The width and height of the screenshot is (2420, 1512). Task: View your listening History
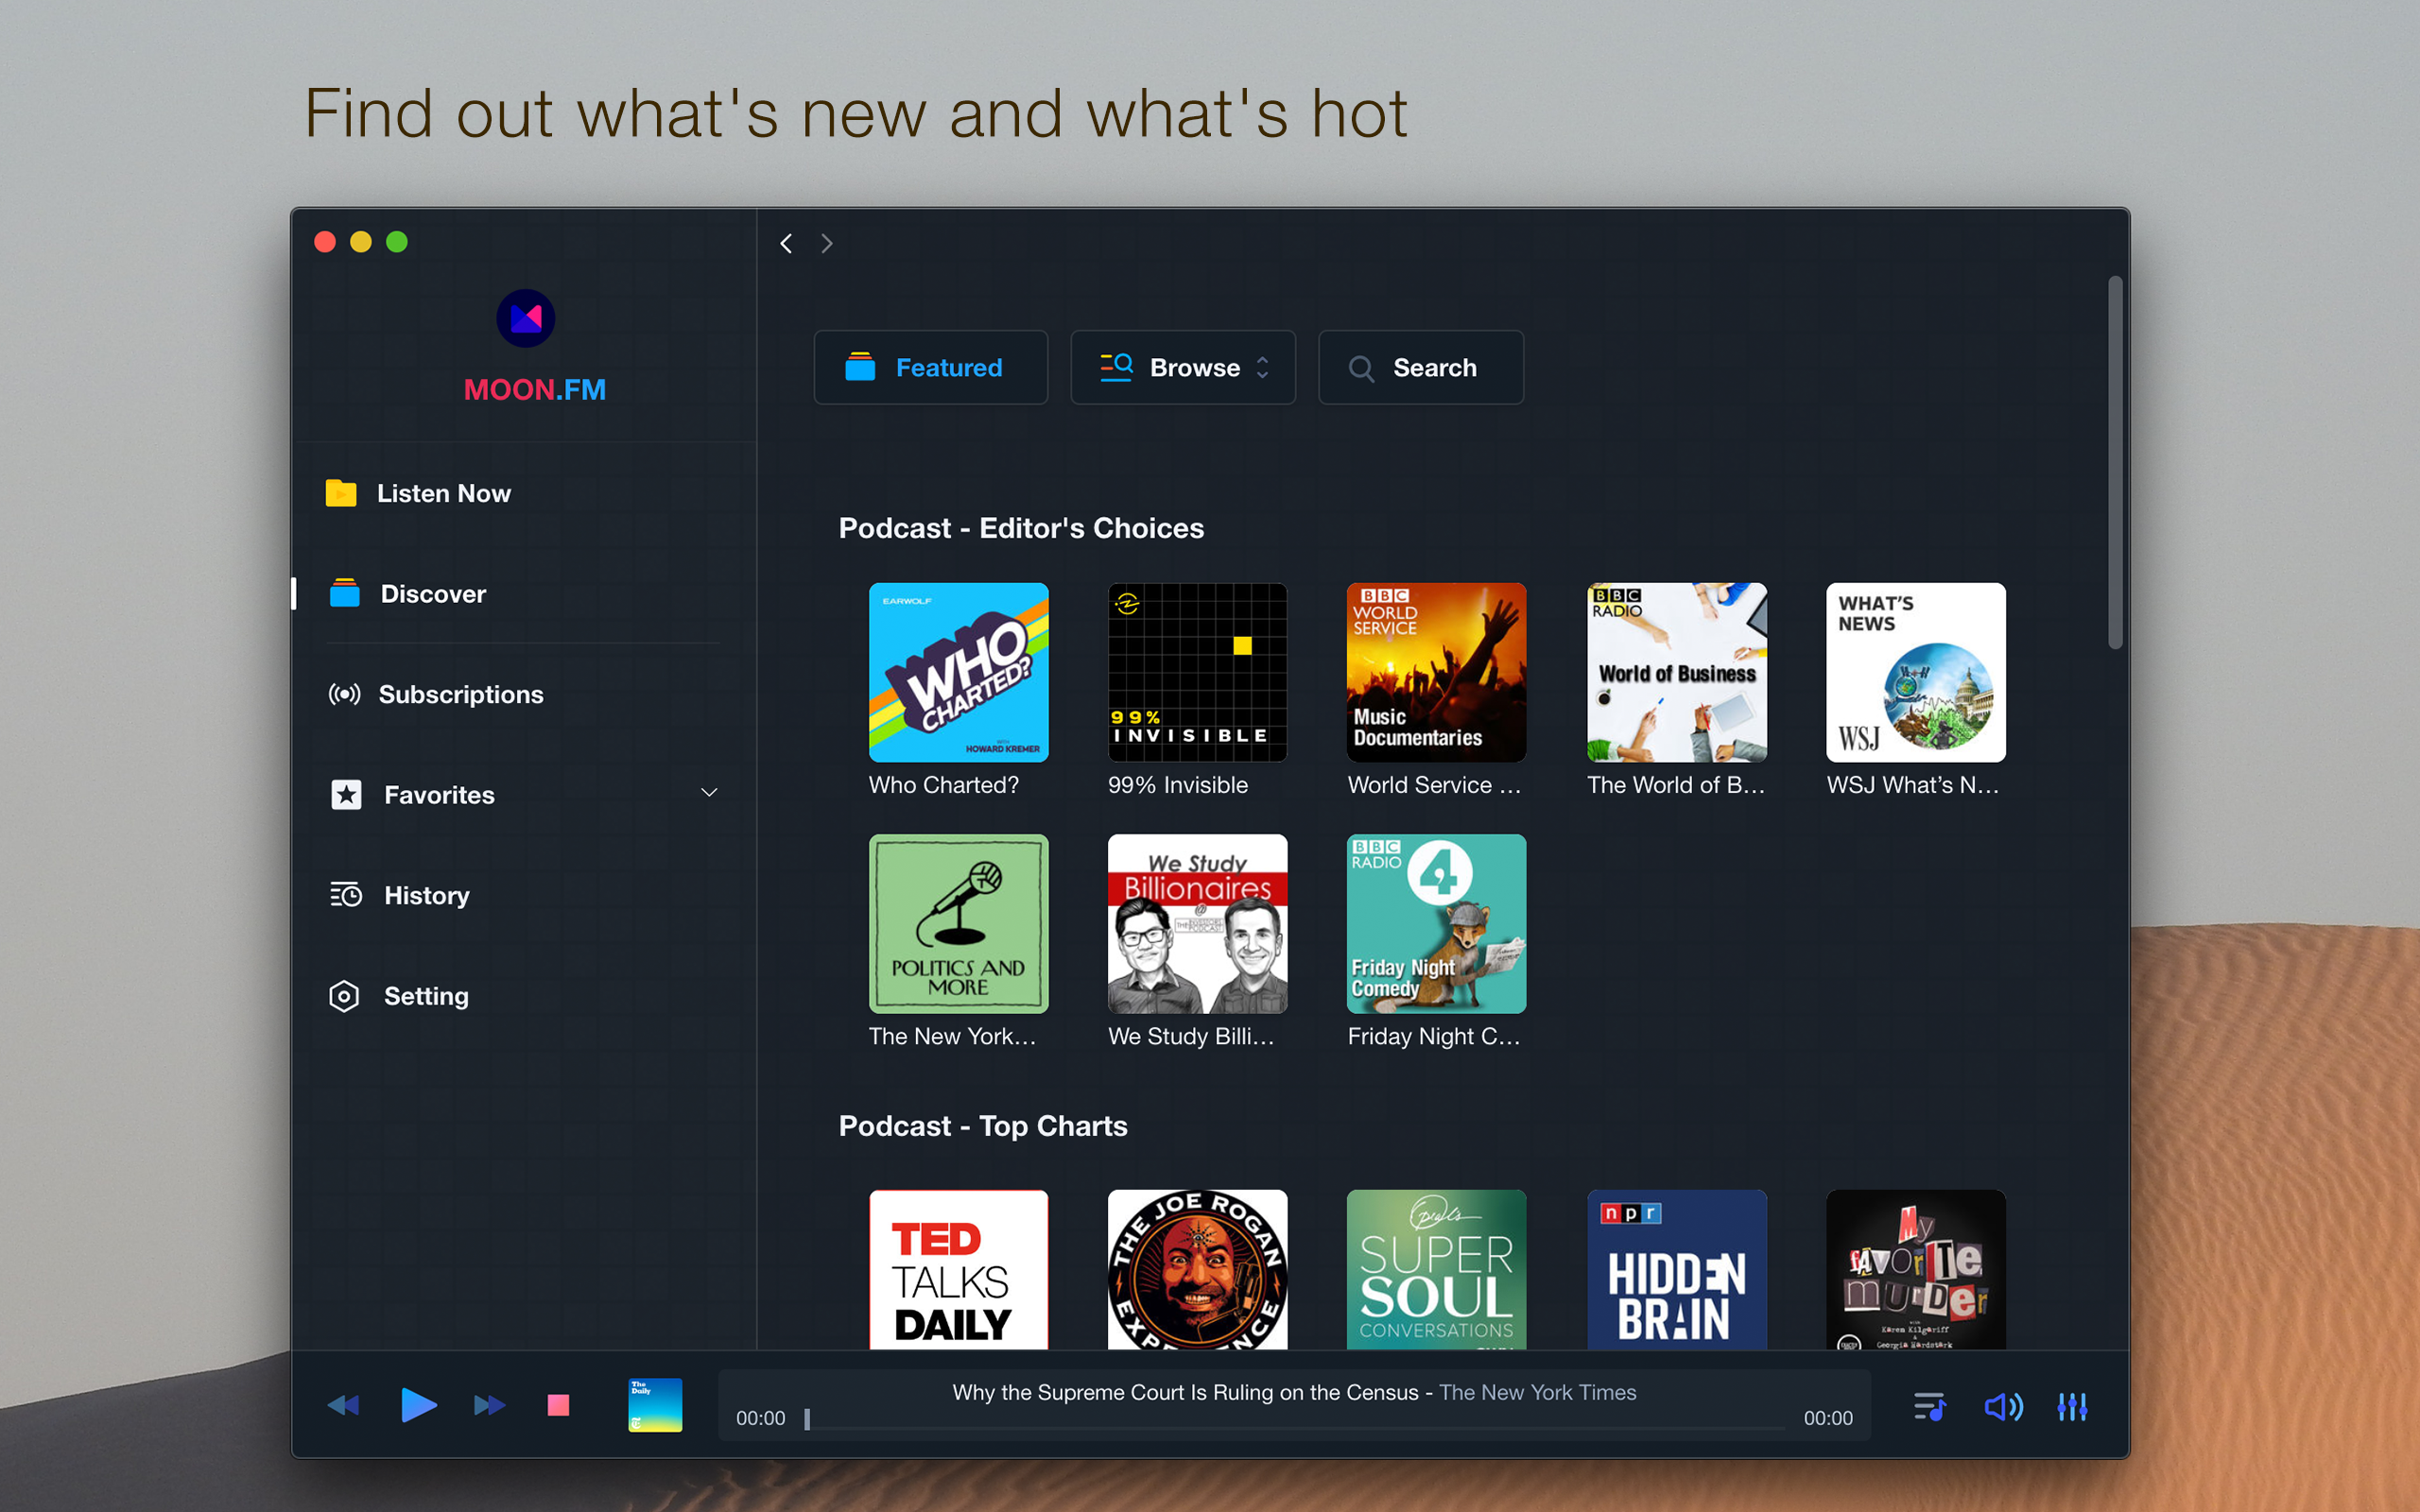[428, 895]
